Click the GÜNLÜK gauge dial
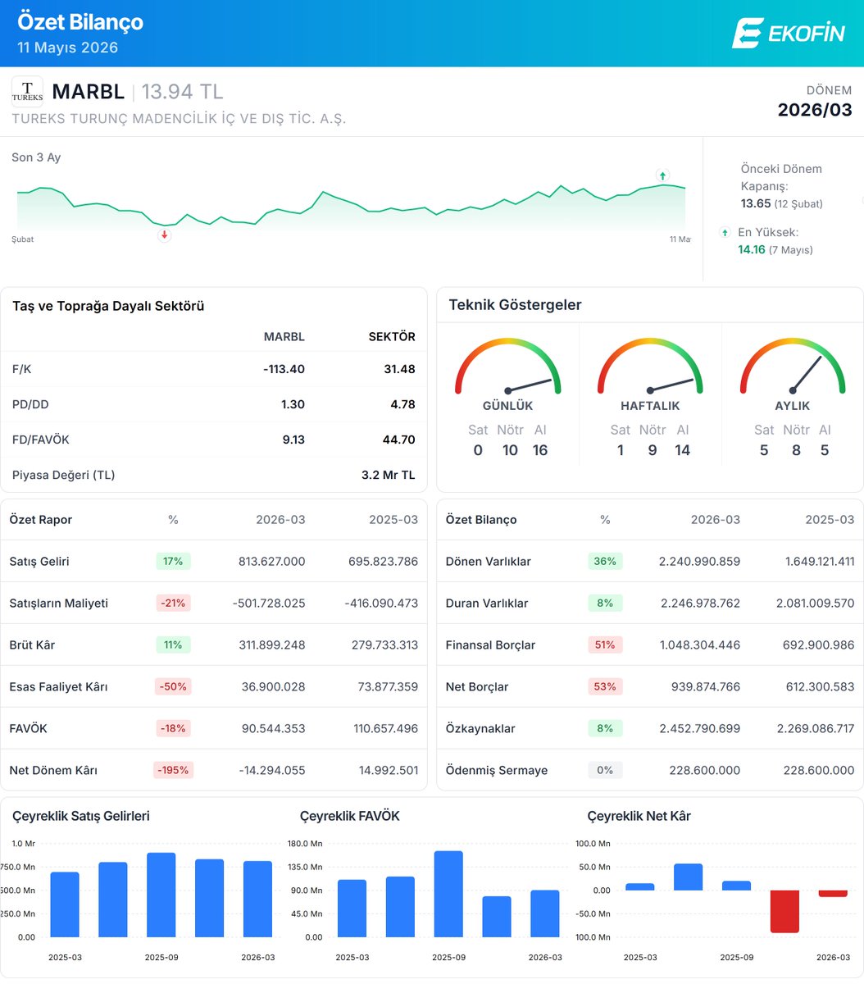The height and width of the screenshot is (984, 864). (508, 366)
